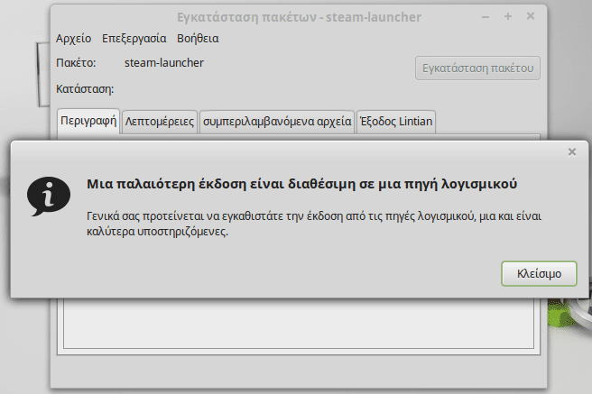This screenshot has width=592, height=394.
Task: Click the Πακέτο: label
Action: pos(76,62)
